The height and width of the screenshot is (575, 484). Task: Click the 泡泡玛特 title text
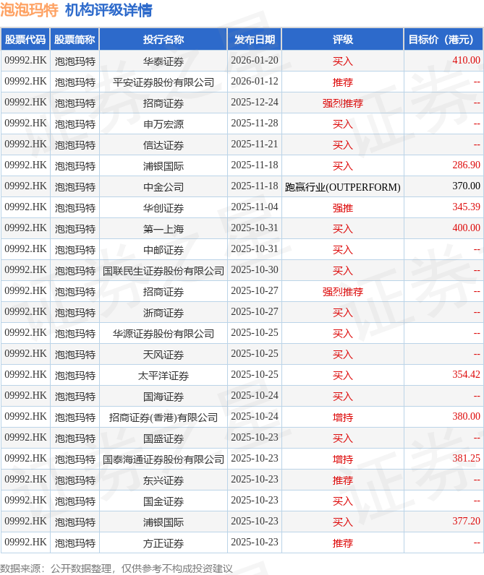pyautogui.click(x=29, y=10)
